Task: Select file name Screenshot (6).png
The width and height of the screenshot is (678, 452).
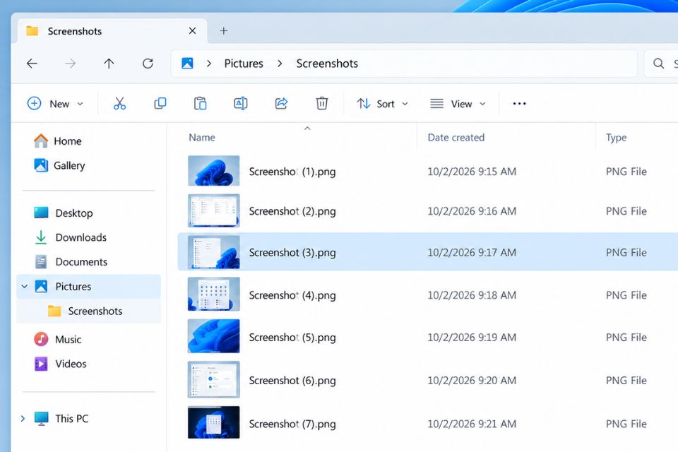Action: (x=292, y=381)
